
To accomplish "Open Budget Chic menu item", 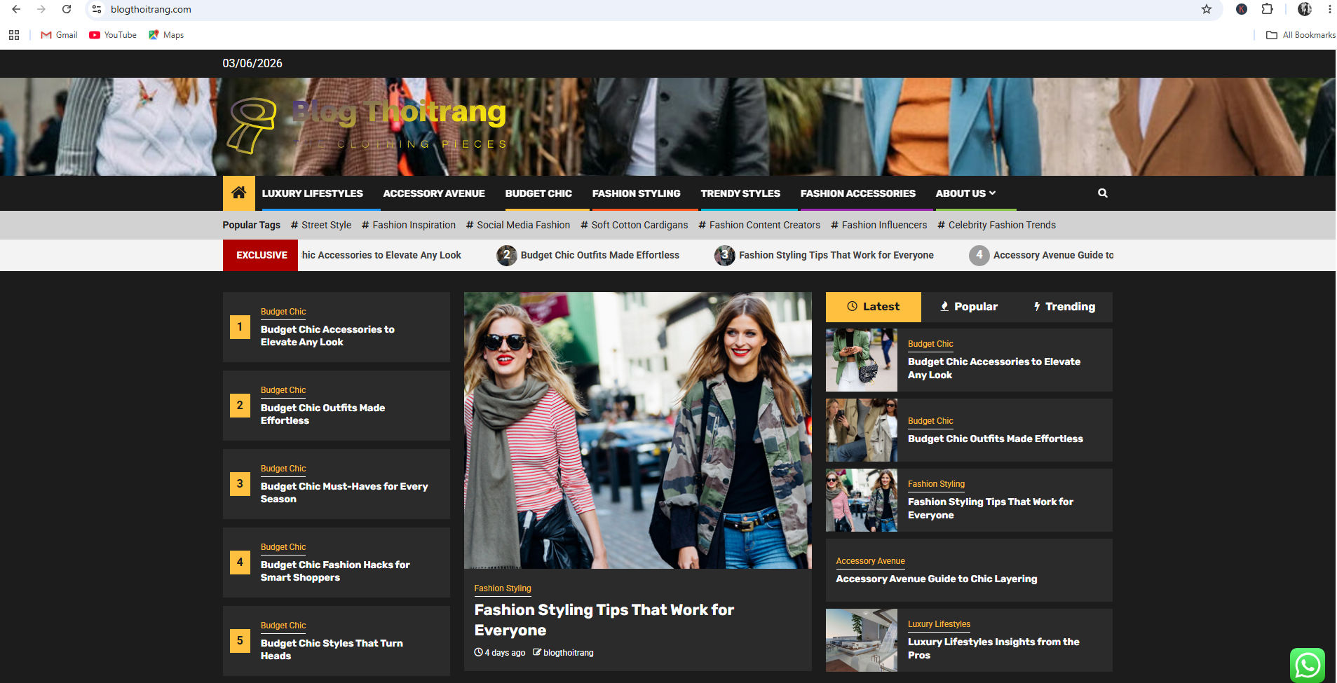I will [x=538, y=193].
